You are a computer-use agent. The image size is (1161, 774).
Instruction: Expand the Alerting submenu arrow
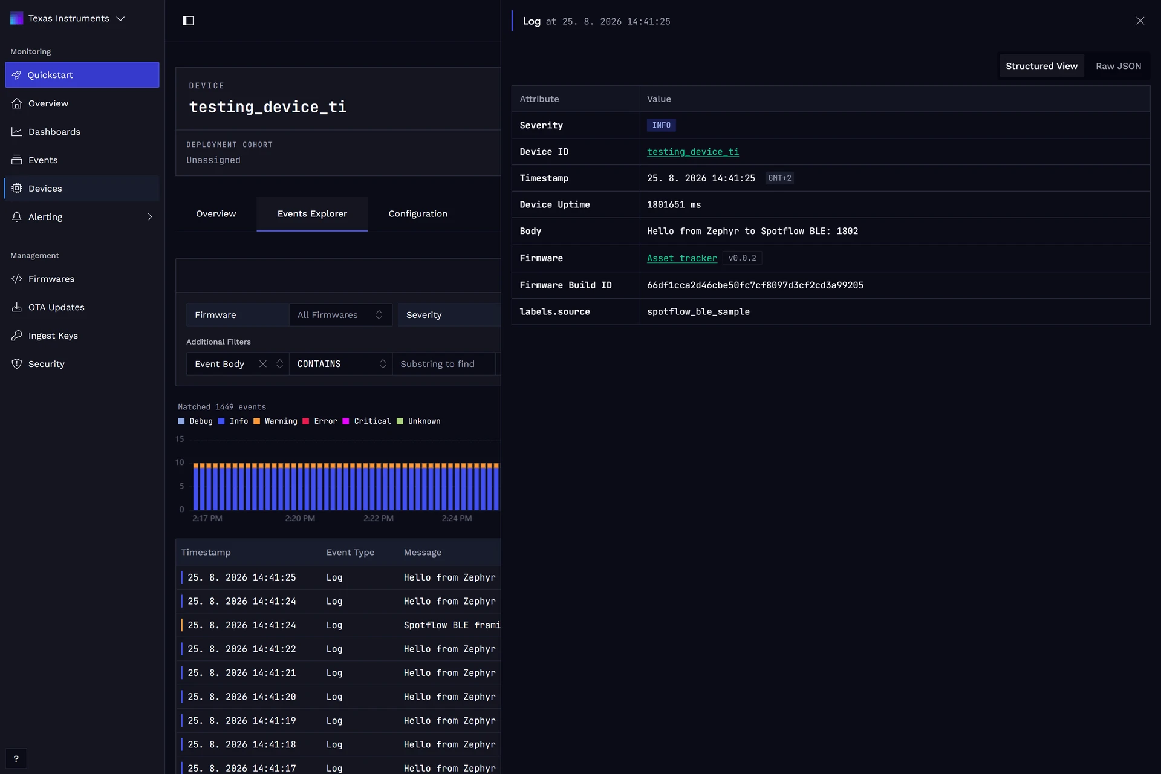(x=149, y=217)
